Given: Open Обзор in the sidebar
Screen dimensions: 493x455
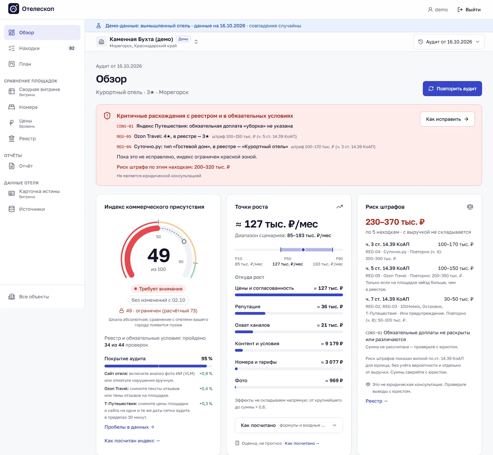Looking at the screenshot, I should click(x=42, y=32).
